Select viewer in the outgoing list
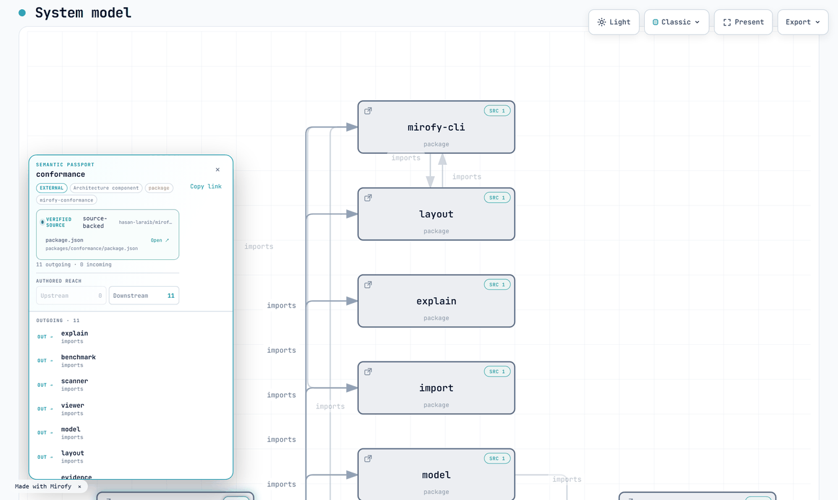This screenshot has height=500, width=838. coord(131,409)
